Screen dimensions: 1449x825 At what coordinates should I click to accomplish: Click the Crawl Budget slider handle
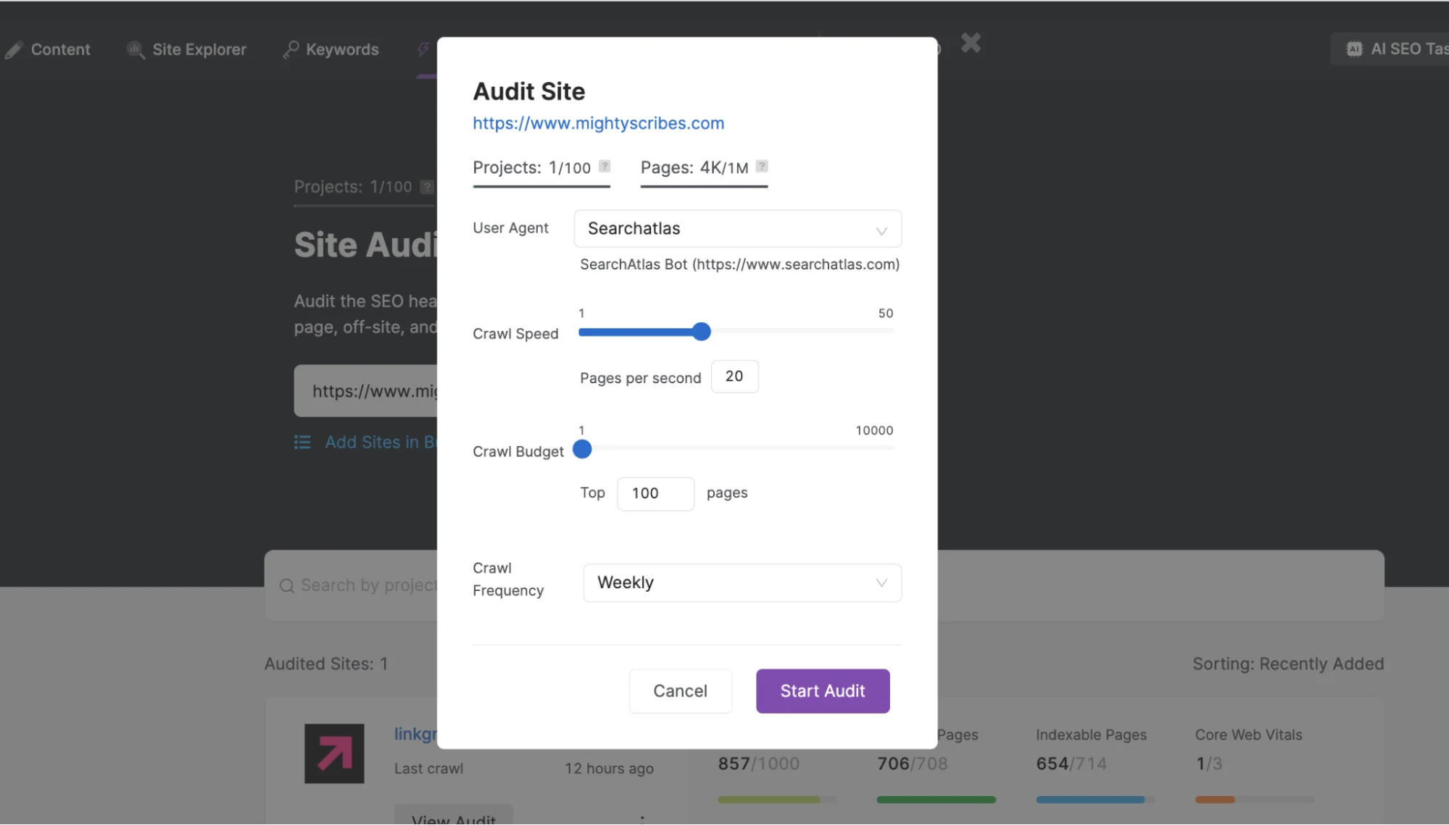click(582, 449)
